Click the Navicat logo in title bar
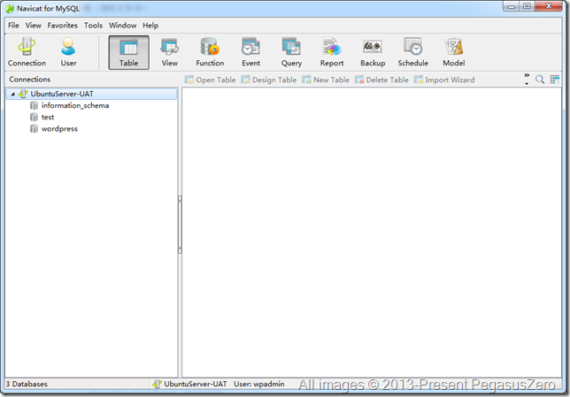 pyautogui.click(x=10, y=9)
